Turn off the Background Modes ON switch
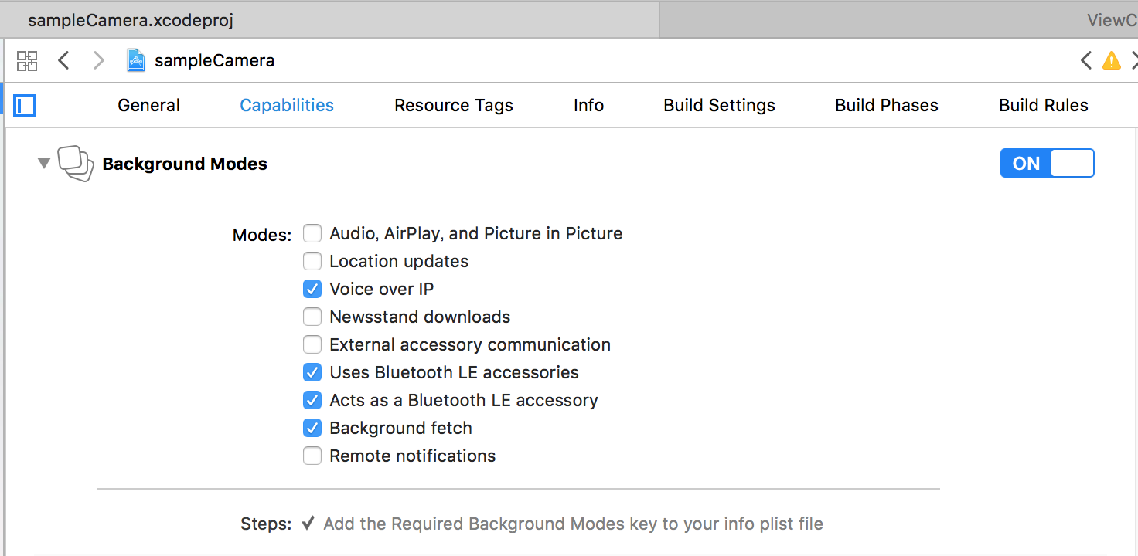This screenshot has height=556, width=1138. click(x=1047, y=163)
